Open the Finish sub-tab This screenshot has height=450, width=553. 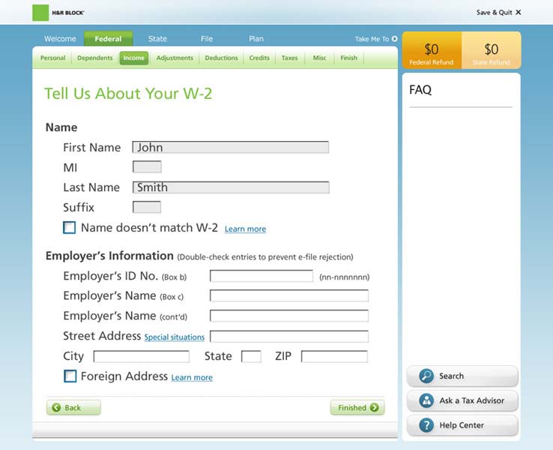click(x=348, y=58)
